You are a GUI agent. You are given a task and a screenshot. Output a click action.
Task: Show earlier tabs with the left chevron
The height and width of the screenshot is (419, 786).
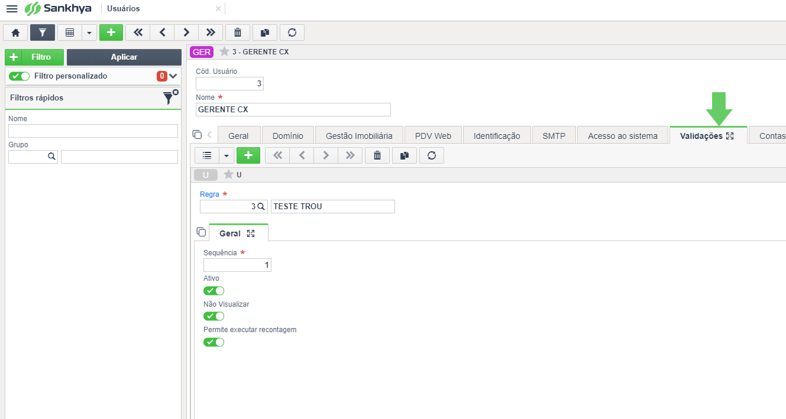coord(209,135)
